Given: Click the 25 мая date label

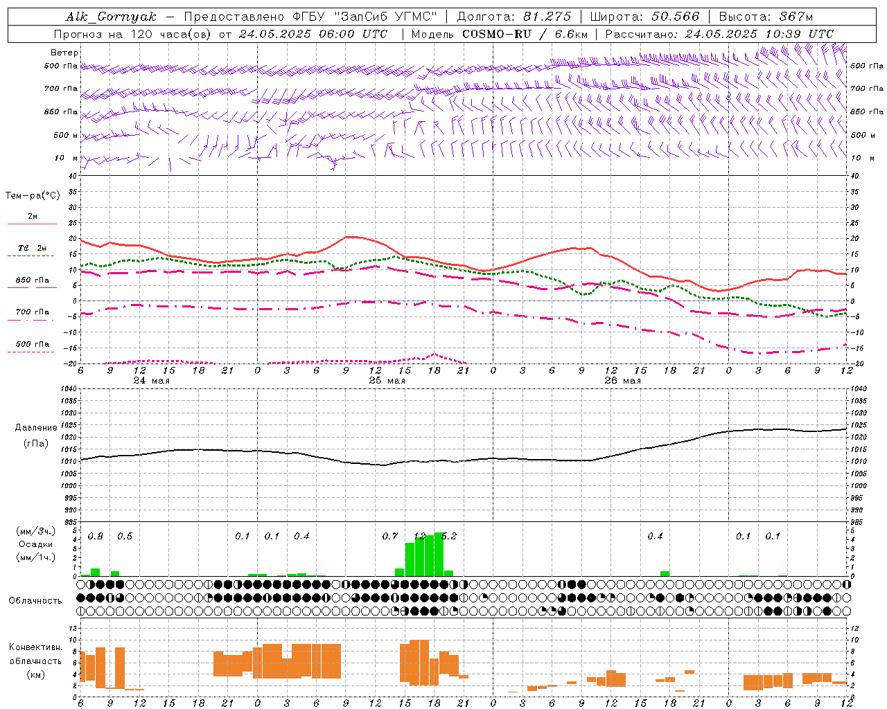Looking at the screenshot, I should tap(387, 381).
